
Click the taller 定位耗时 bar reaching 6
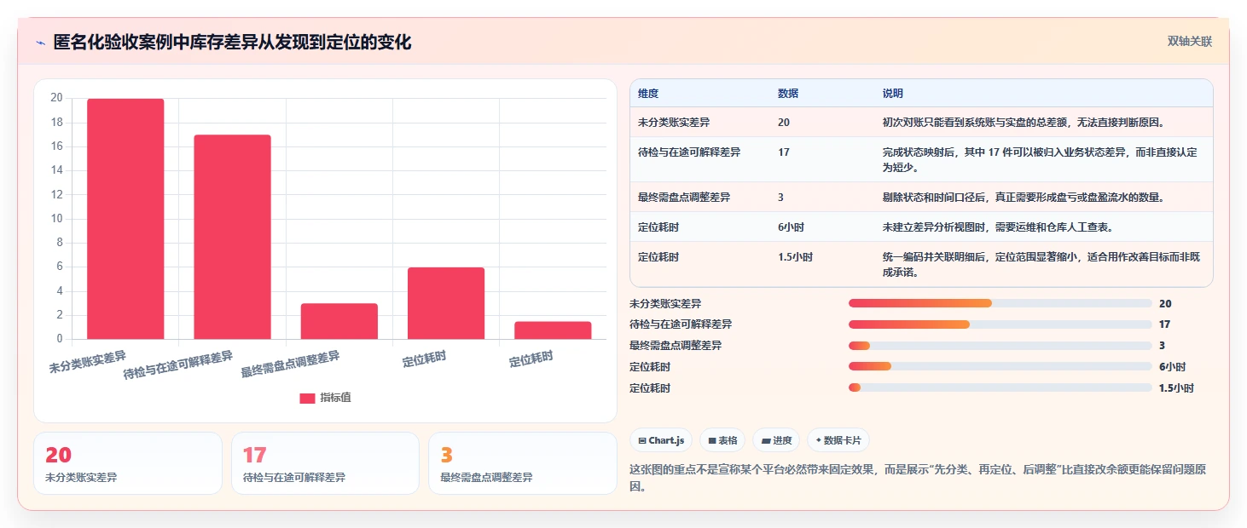pyautogui.click(x=446, y=303)
